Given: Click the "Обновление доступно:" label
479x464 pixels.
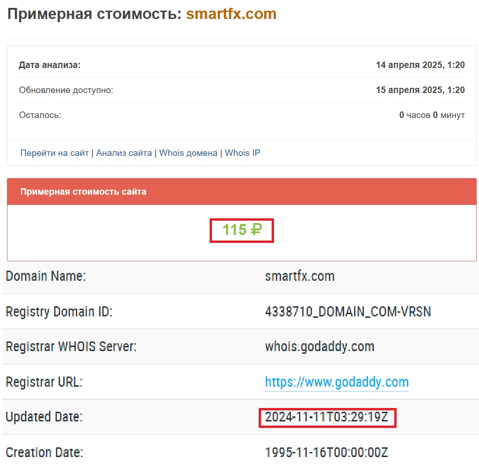Looking at the screenshot, I should (66, 90).
